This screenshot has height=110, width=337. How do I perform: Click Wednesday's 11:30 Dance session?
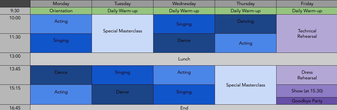184,43
